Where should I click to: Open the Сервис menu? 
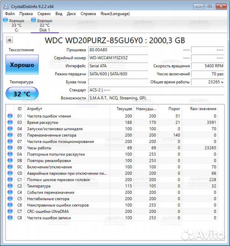pos(44,14)
